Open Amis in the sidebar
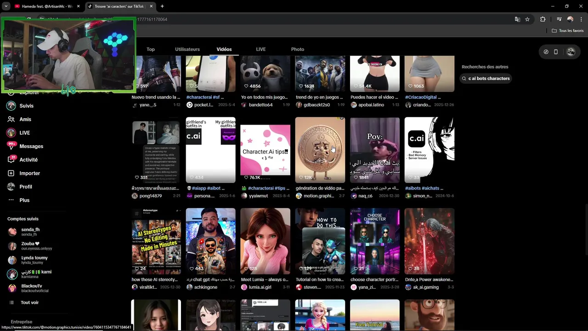588x331 pixels. (25, 119)
